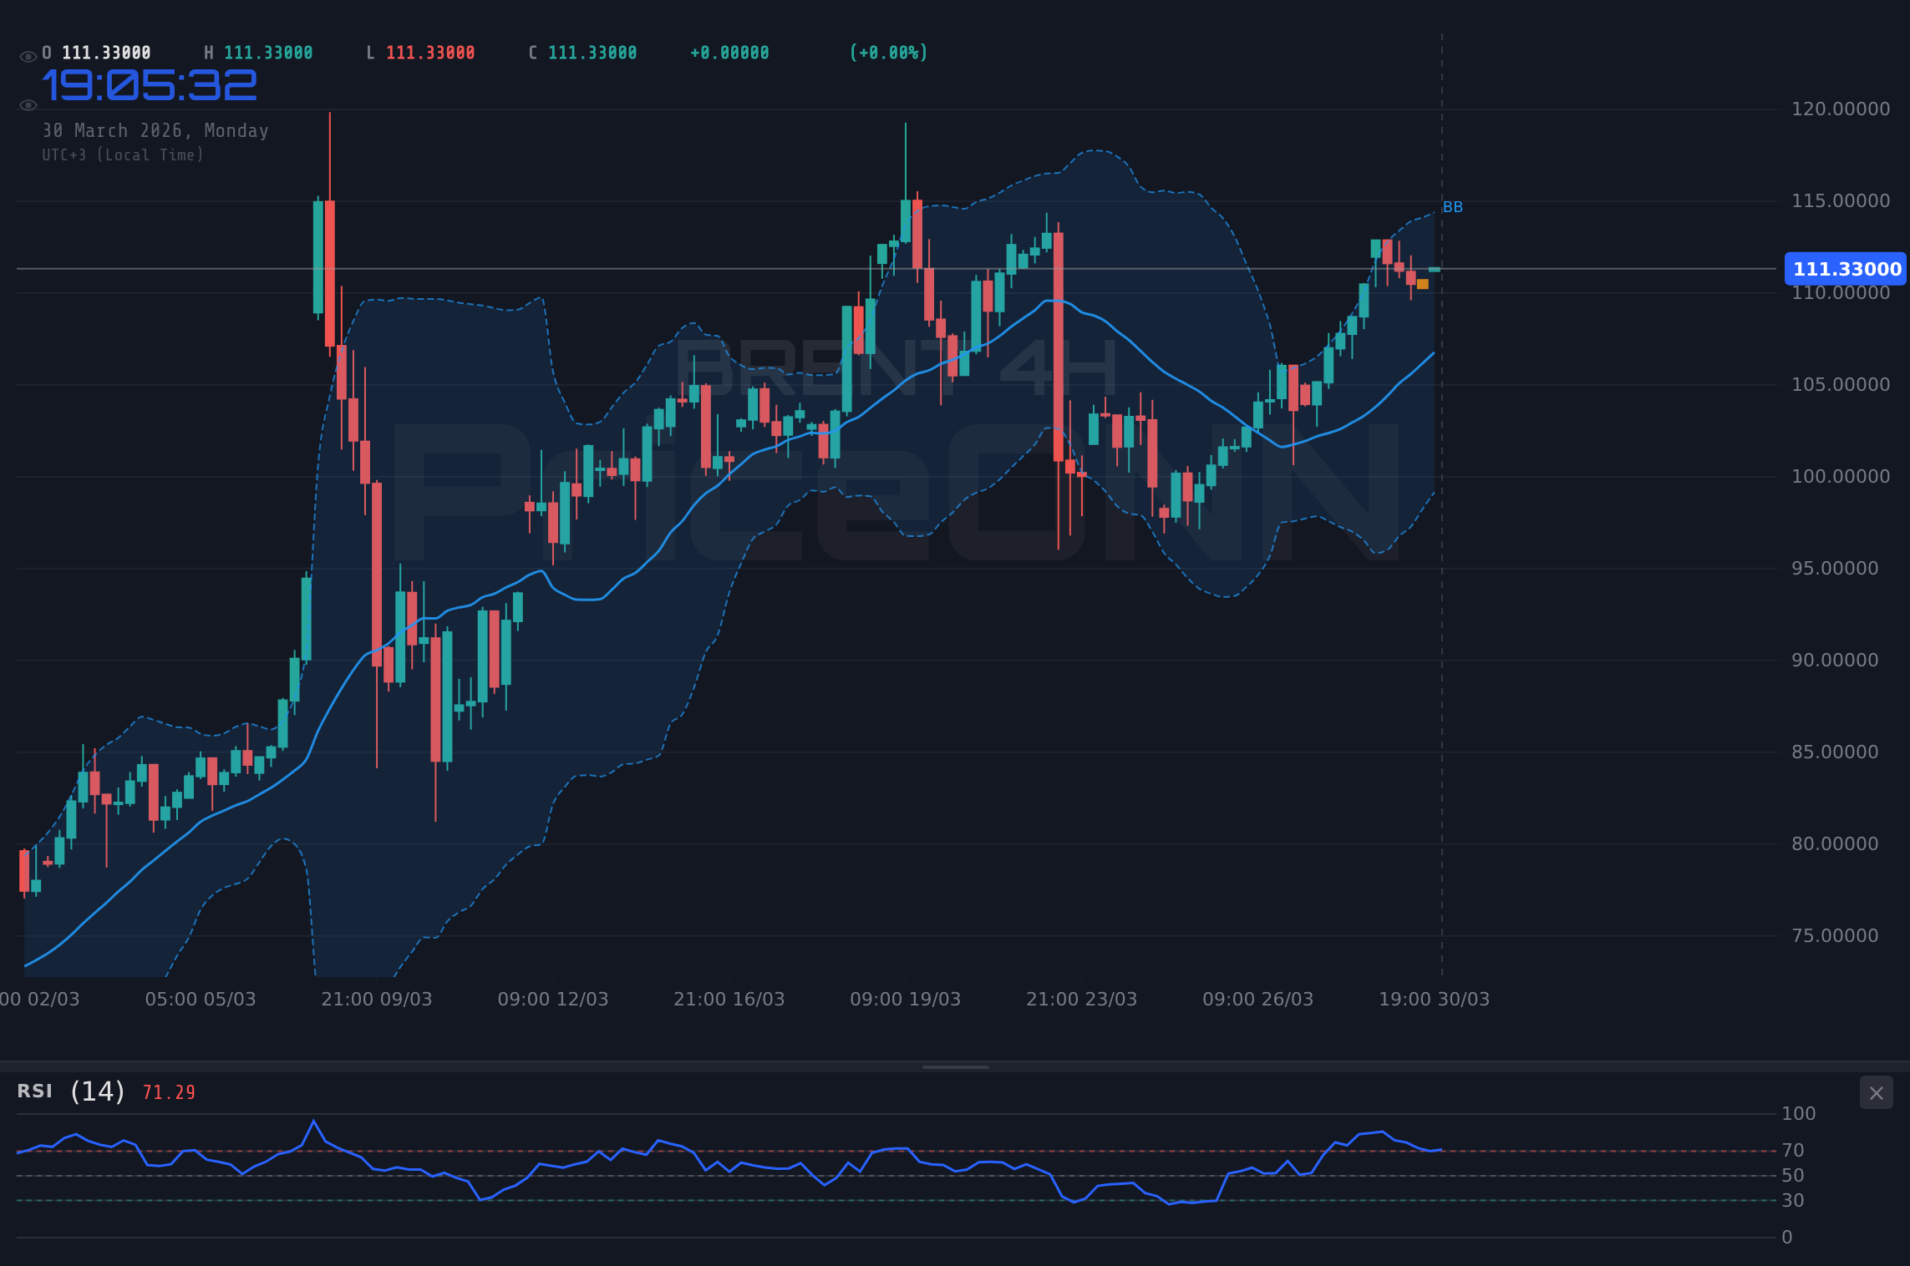Image resolution: width=1910 pixels, height=1266 pixels.
Task: Open timezone options via UTC+3 (Local Time)
Action: [x=122, y=155]
